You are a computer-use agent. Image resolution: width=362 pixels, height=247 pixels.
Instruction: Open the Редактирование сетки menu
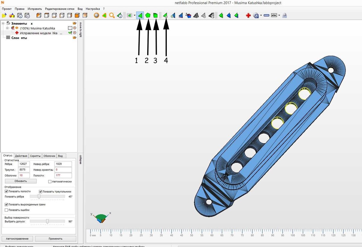click(x=60, y=9)
